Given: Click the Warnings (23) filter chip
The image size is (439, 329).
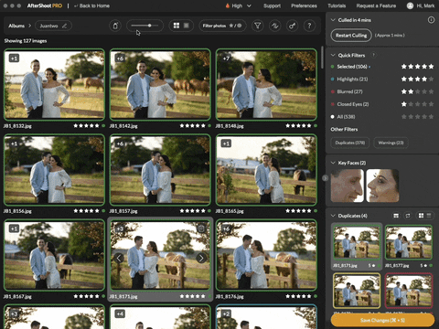Looking at the screenshot, I should point(391,143).
